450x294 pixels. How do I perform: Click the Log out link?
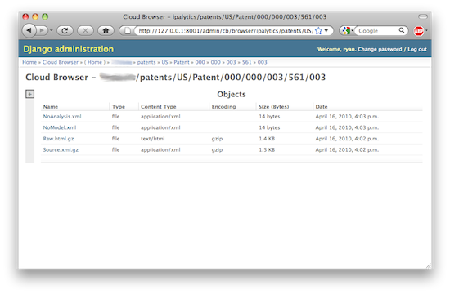pos(417,49)
